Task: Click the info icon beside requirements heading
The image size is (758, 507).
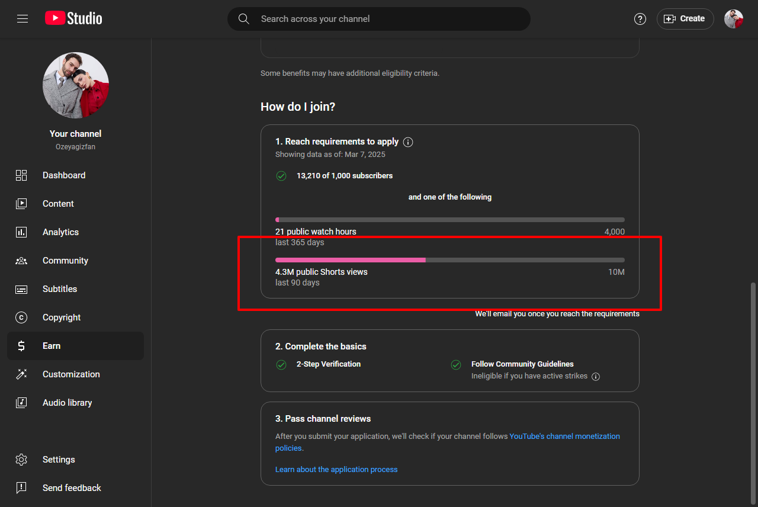Action: coord(408,142)
